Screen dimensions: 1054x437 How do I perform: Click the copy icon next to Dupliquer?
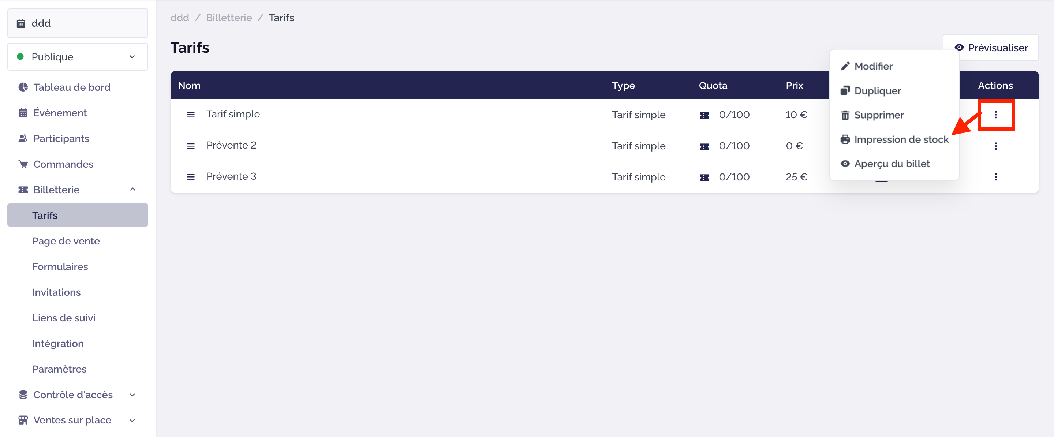click(845, 91)
